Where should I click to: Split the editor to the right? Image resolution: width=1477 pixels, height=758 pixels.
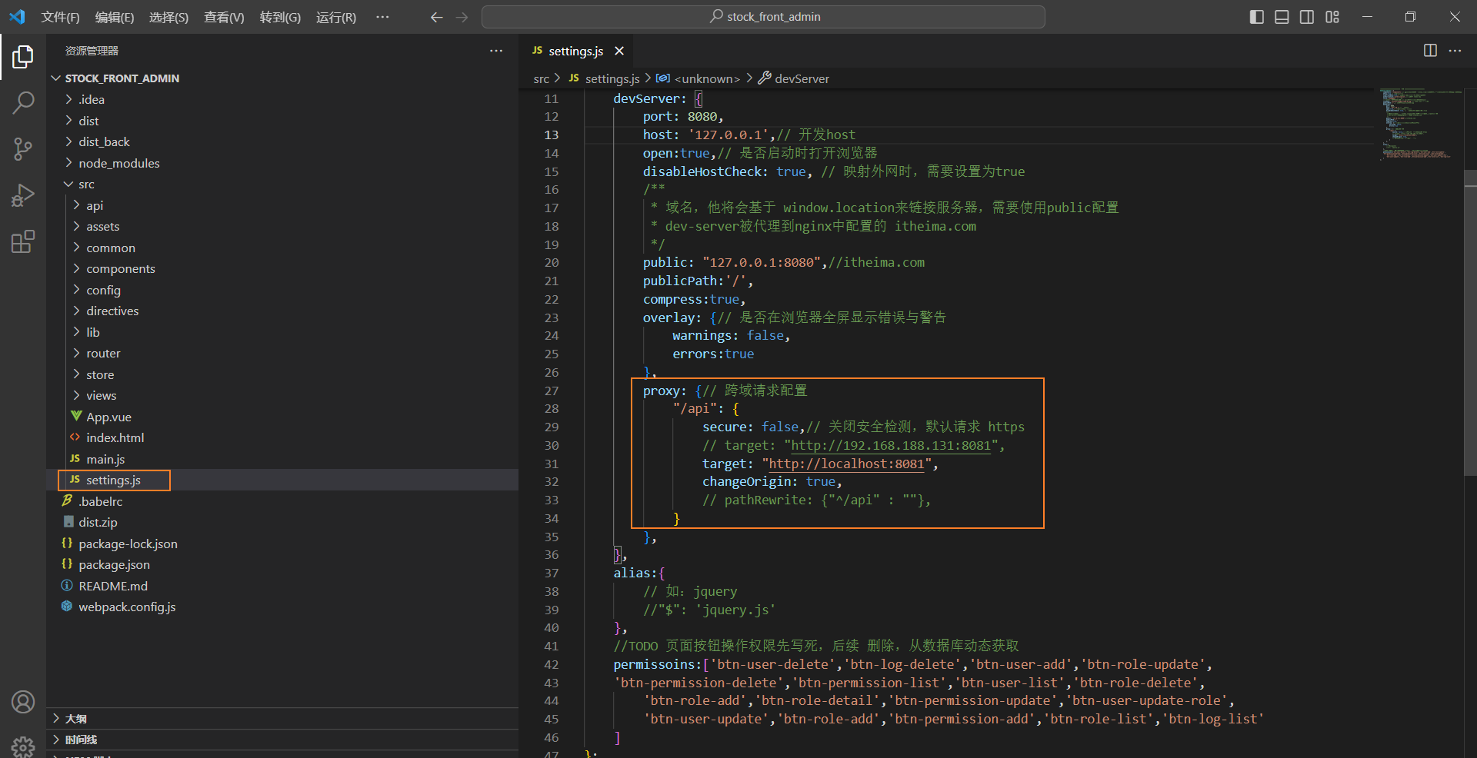click(x=1430, y=51)
